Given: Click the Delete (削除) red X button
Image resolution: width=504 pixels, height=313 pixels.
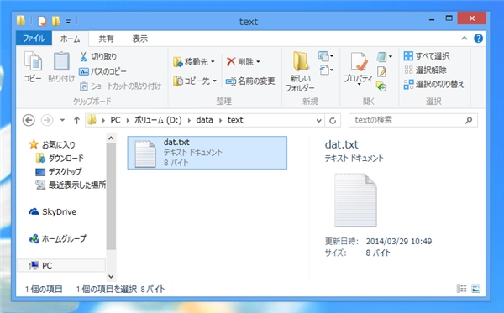Looking at the screenshot, I should pos(239,61).
